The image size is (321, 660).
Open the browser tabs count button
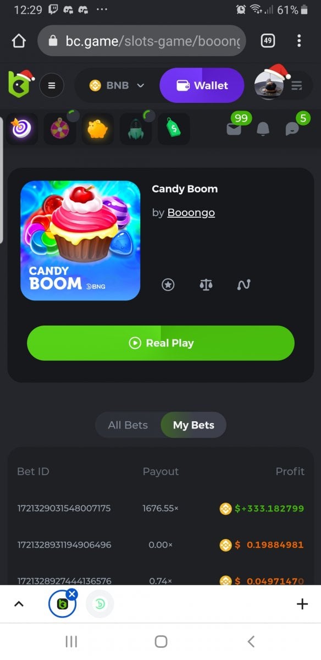click(268, 41)
